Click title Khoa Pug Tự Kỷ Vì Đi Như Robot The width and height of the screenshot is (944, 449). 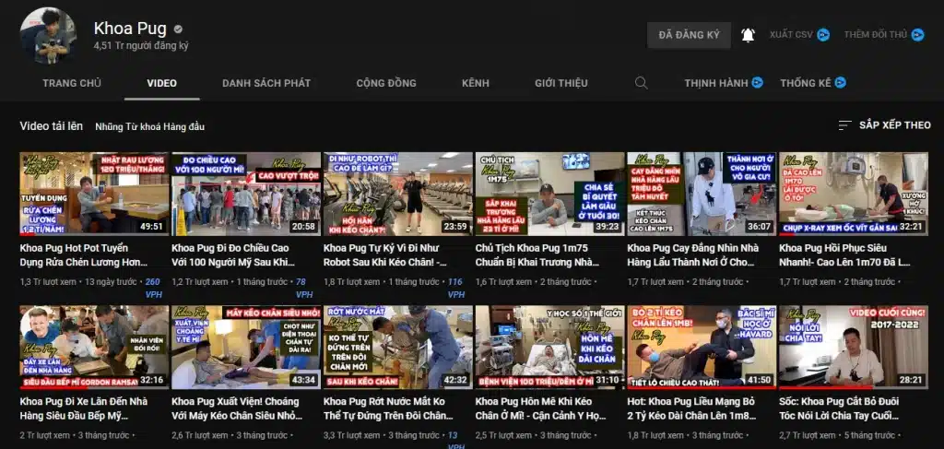pos(385,255)
